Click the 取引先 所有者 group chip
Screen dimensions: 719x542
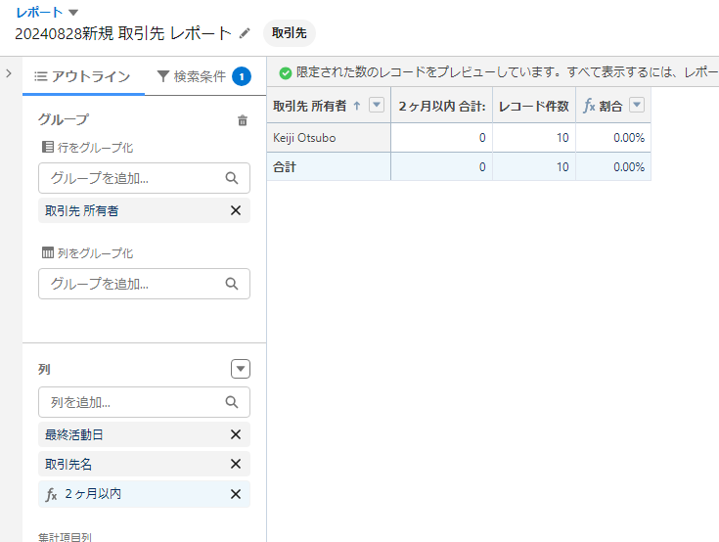144,210
